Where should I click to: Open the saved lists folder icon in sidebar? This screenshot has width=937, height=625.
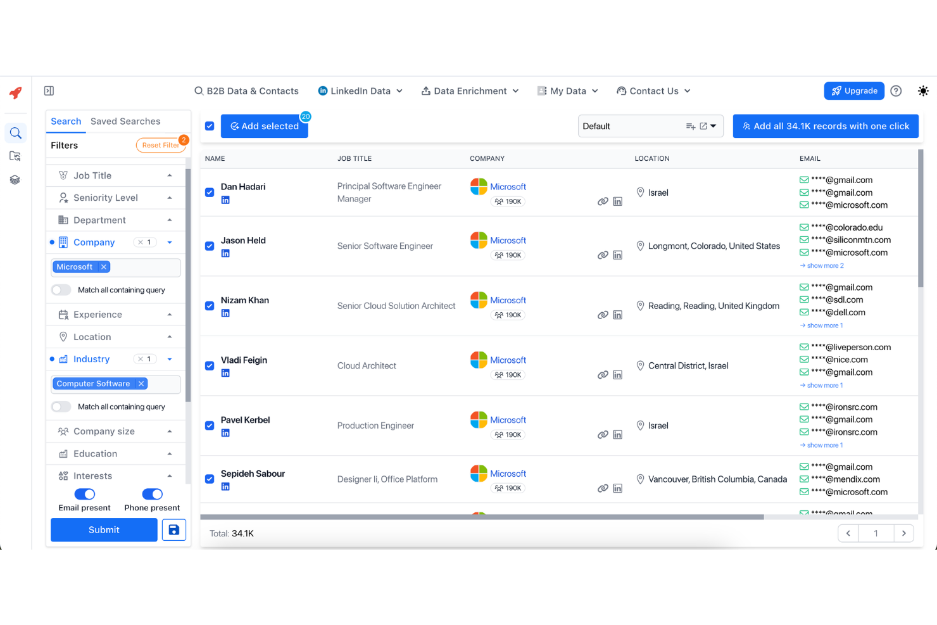[x=15, y=156]
